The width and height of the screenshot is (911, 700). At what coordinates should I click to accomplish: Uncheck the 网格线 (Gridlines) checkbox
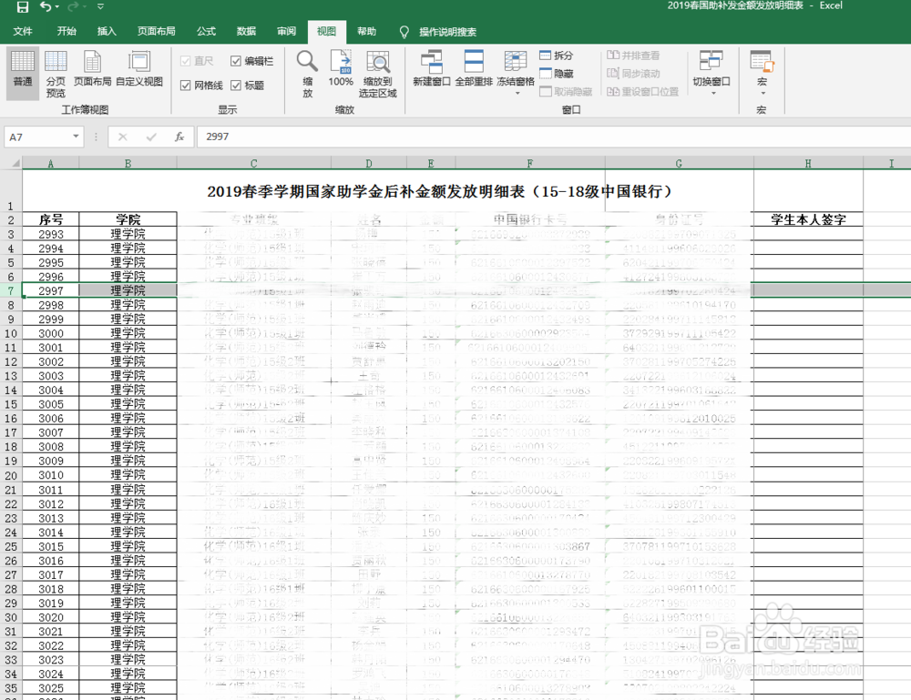tap(187, 86)
